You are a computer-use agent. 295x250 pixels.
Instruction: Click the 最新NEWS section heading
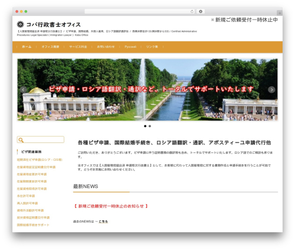point(86,186)
